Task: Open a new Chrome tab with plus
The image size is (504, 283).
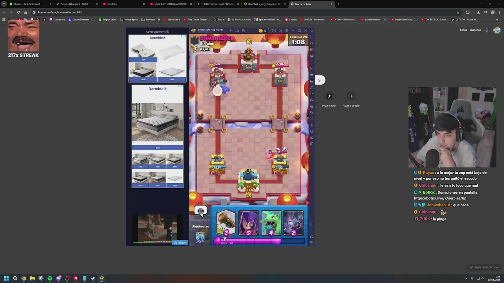Action: tap(339, 4)
